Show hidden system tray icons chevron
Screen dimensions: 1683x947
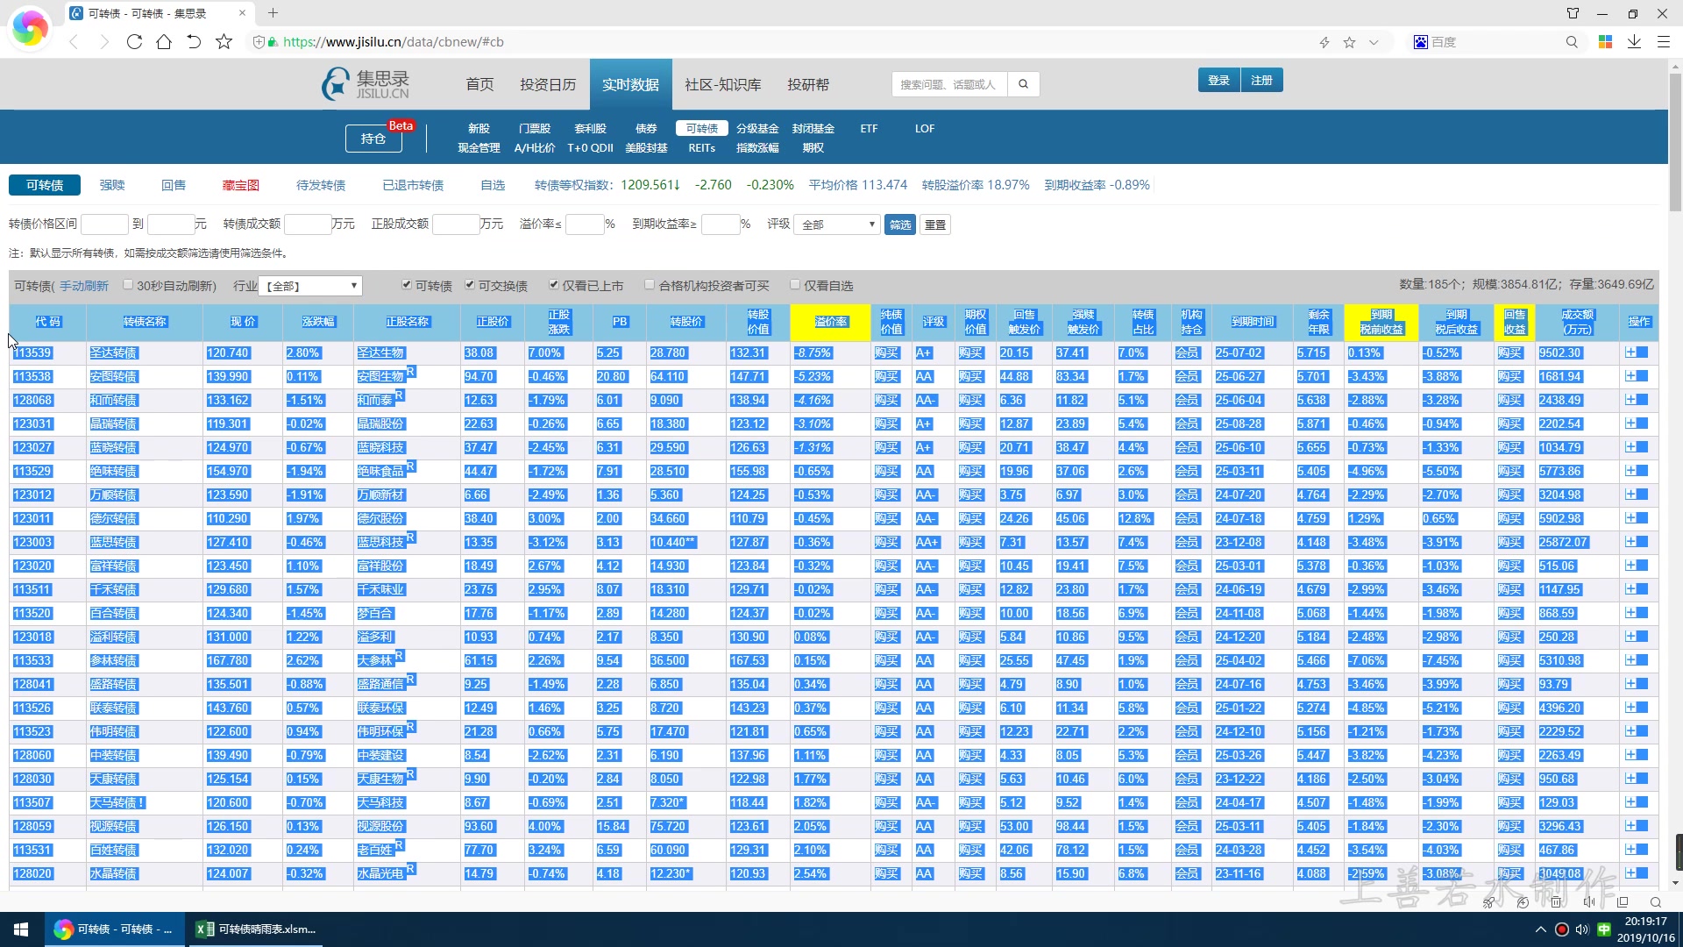pyautogui.click(x=1540, y=929)
